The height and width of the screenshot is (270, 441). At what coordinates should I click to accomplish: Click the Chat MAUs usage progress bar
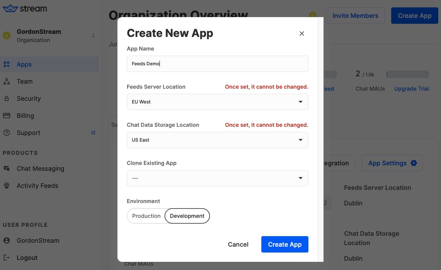pyautogui.click(x=408, y=74)
